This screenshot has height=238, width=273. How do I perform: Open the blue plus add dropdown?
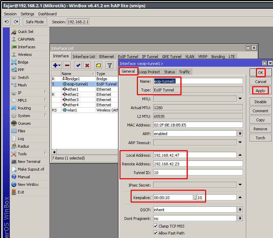[x=56, y=65]
